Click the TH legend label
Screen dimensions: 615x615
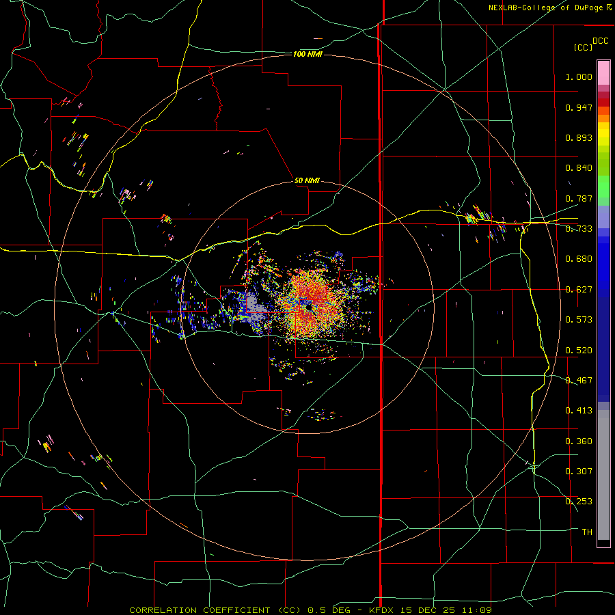(x=587, y=532)
